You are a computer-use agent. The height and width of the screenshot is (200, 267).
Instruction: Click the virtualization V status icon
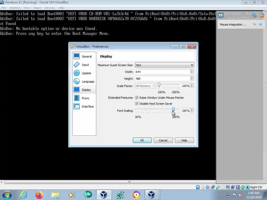point(238,187)
